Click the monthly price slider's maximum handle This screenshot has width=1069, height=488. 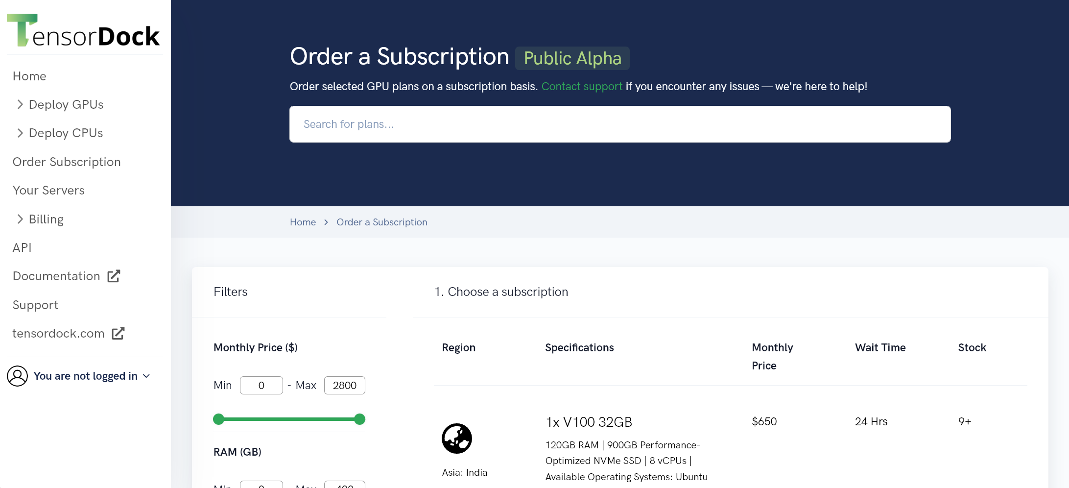pyautogui.click(x=360, y=419)
